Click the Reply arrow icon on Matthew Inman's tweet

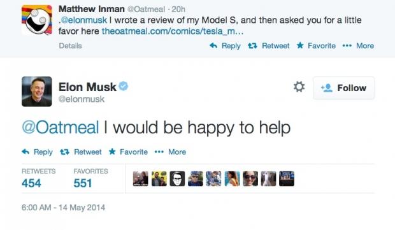[x=213, y=45]
